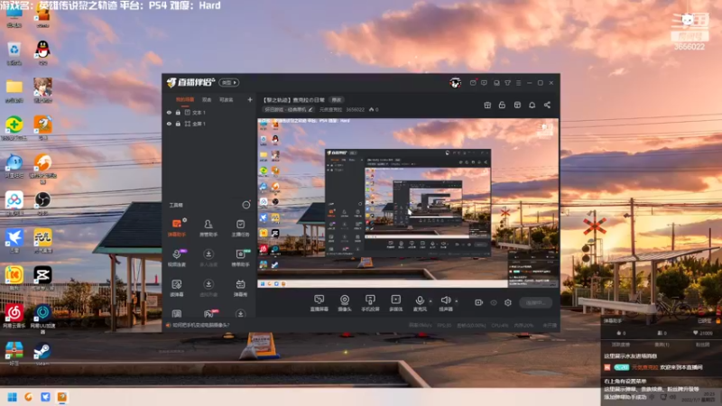
Task: Open the 如何把手机变成电脑摄像头 tip link
Action: (200, 325)
